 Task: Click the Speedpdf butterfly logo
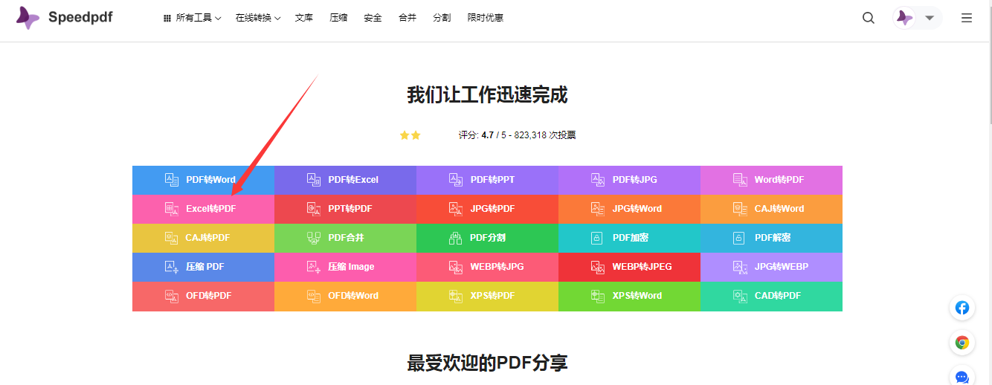(x=28, y=18)
